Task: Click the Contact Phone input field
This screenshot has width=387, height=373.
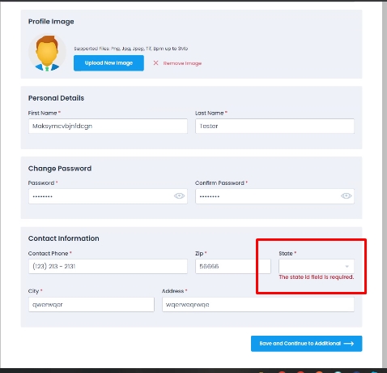Action: tap(108, 266)
